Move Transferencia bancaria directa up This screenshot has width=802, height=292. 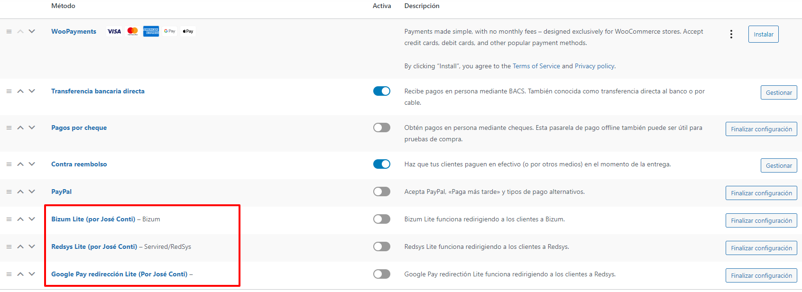tap(20, 91)
